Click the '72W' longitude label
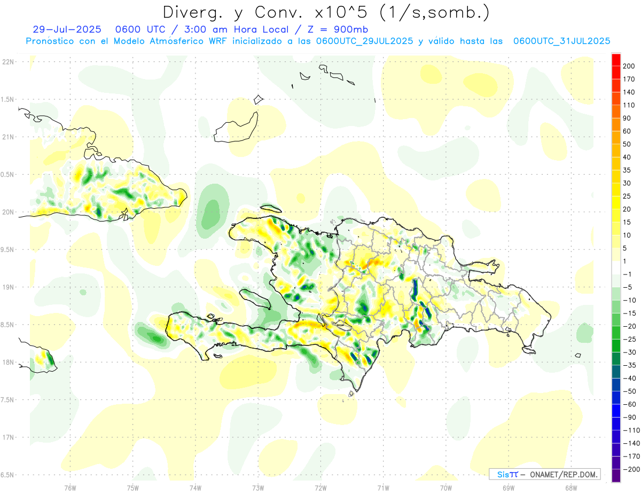641x495 pixels. tap(320, 487)
